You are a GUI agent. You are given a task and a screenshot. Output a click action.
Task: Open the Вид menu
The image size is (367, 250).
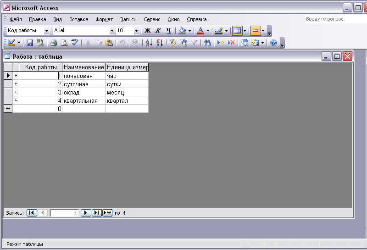tap(58, 19)
